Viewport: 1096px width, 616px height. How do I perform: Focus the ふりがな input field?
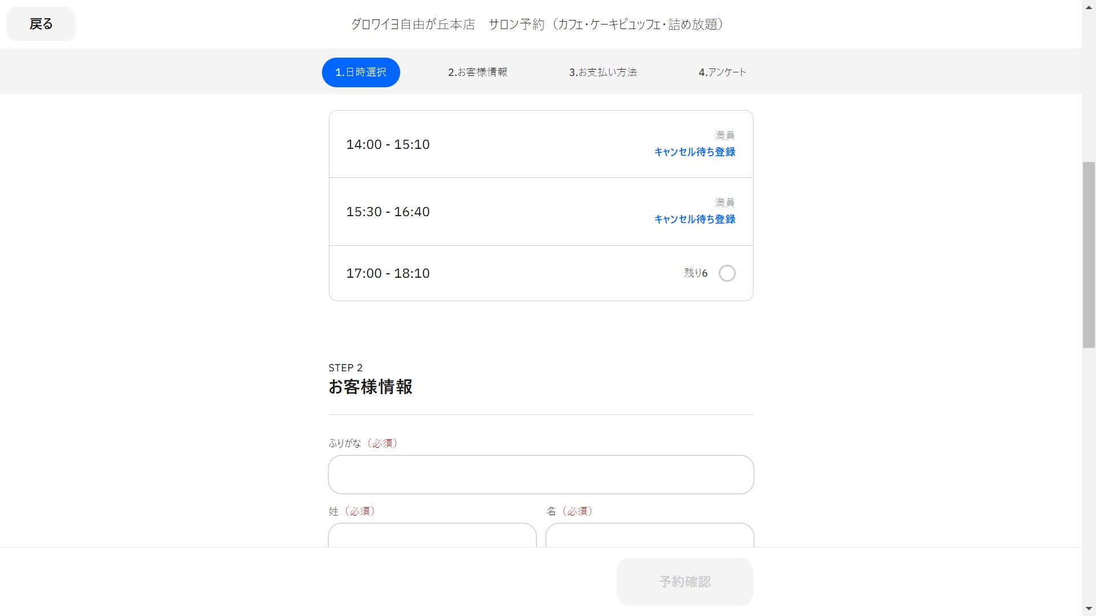541,475
